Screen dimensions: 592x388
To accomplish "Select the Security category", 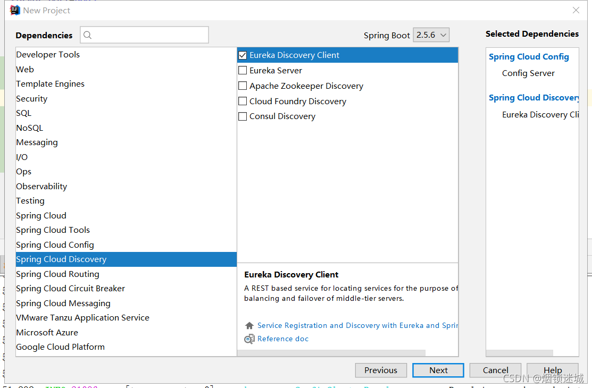I will (31, 98).
